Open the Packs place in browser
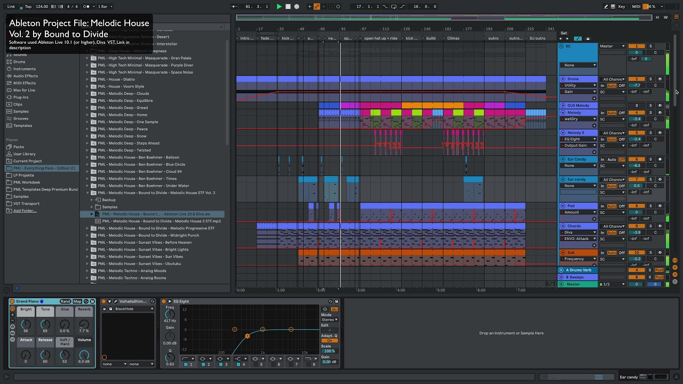 pos(19,147)
